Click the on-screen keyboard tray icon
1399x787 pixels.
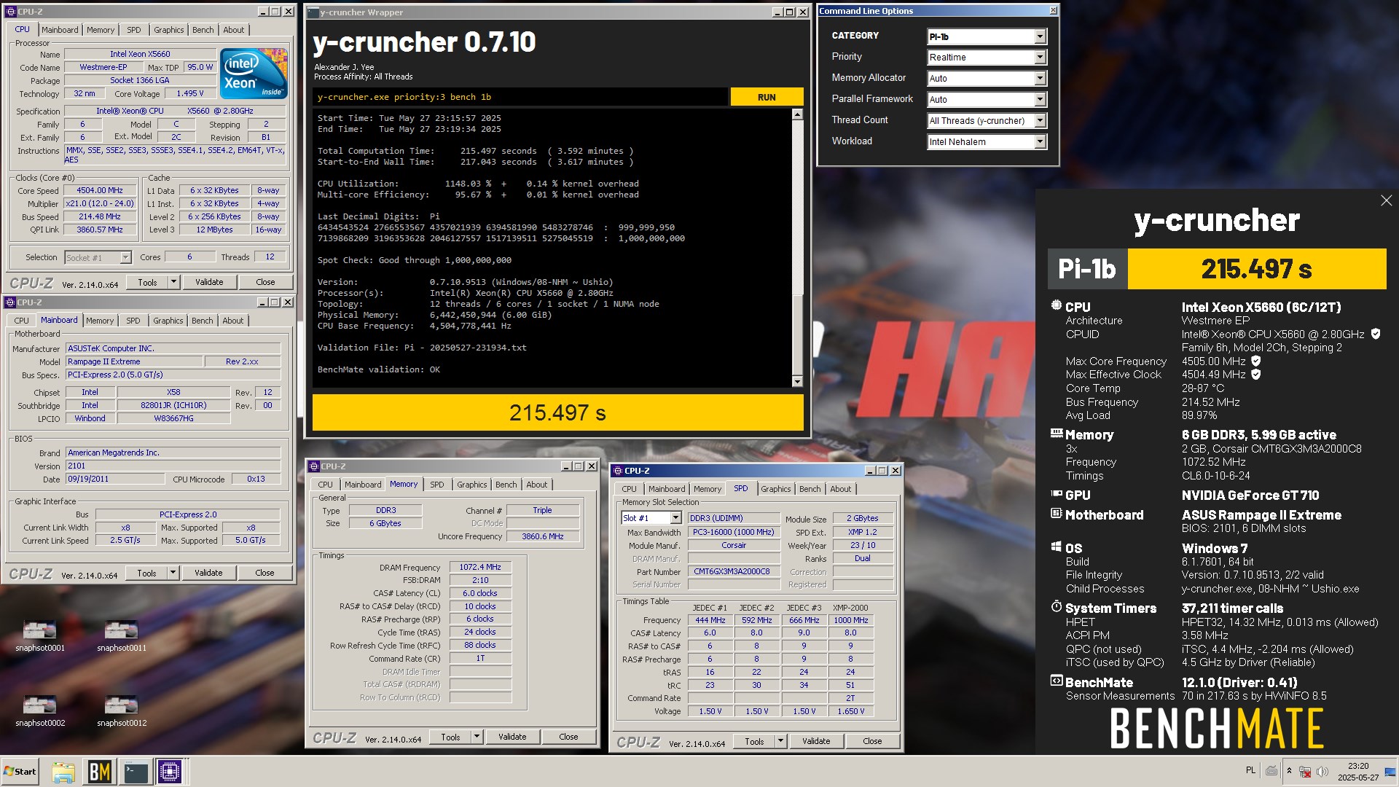point(1271,771)
